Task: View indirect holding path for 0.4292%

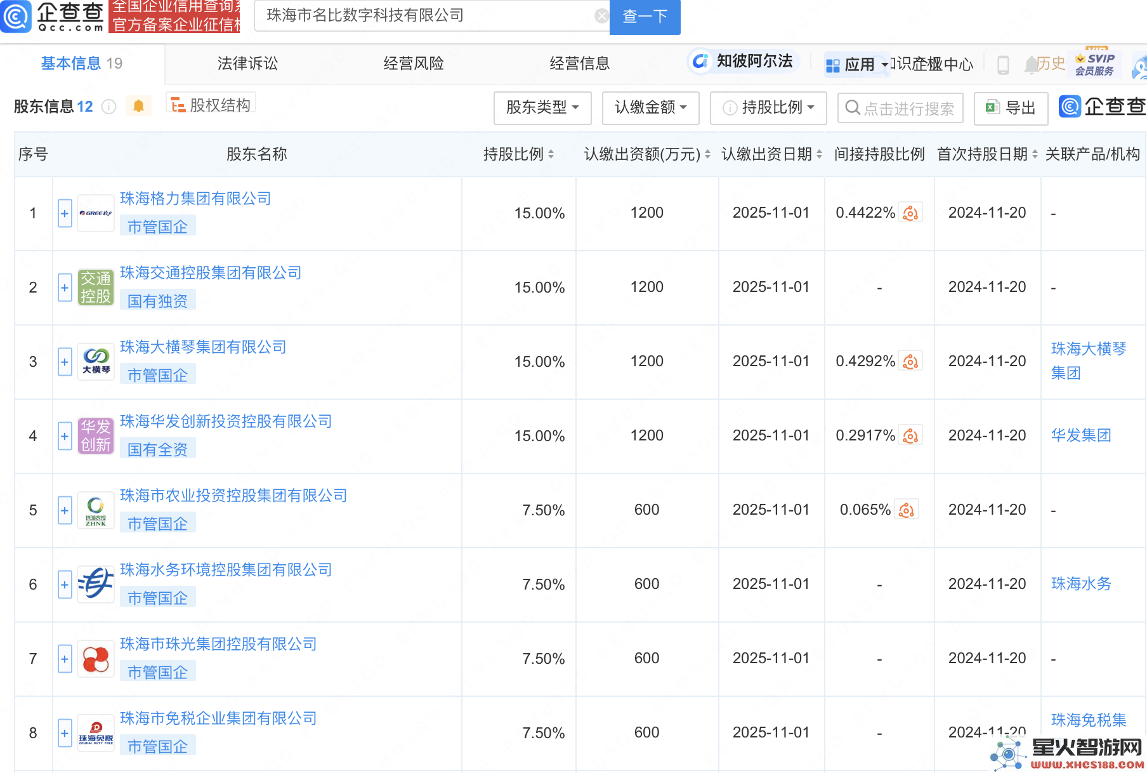Action: tap(910, 362)
